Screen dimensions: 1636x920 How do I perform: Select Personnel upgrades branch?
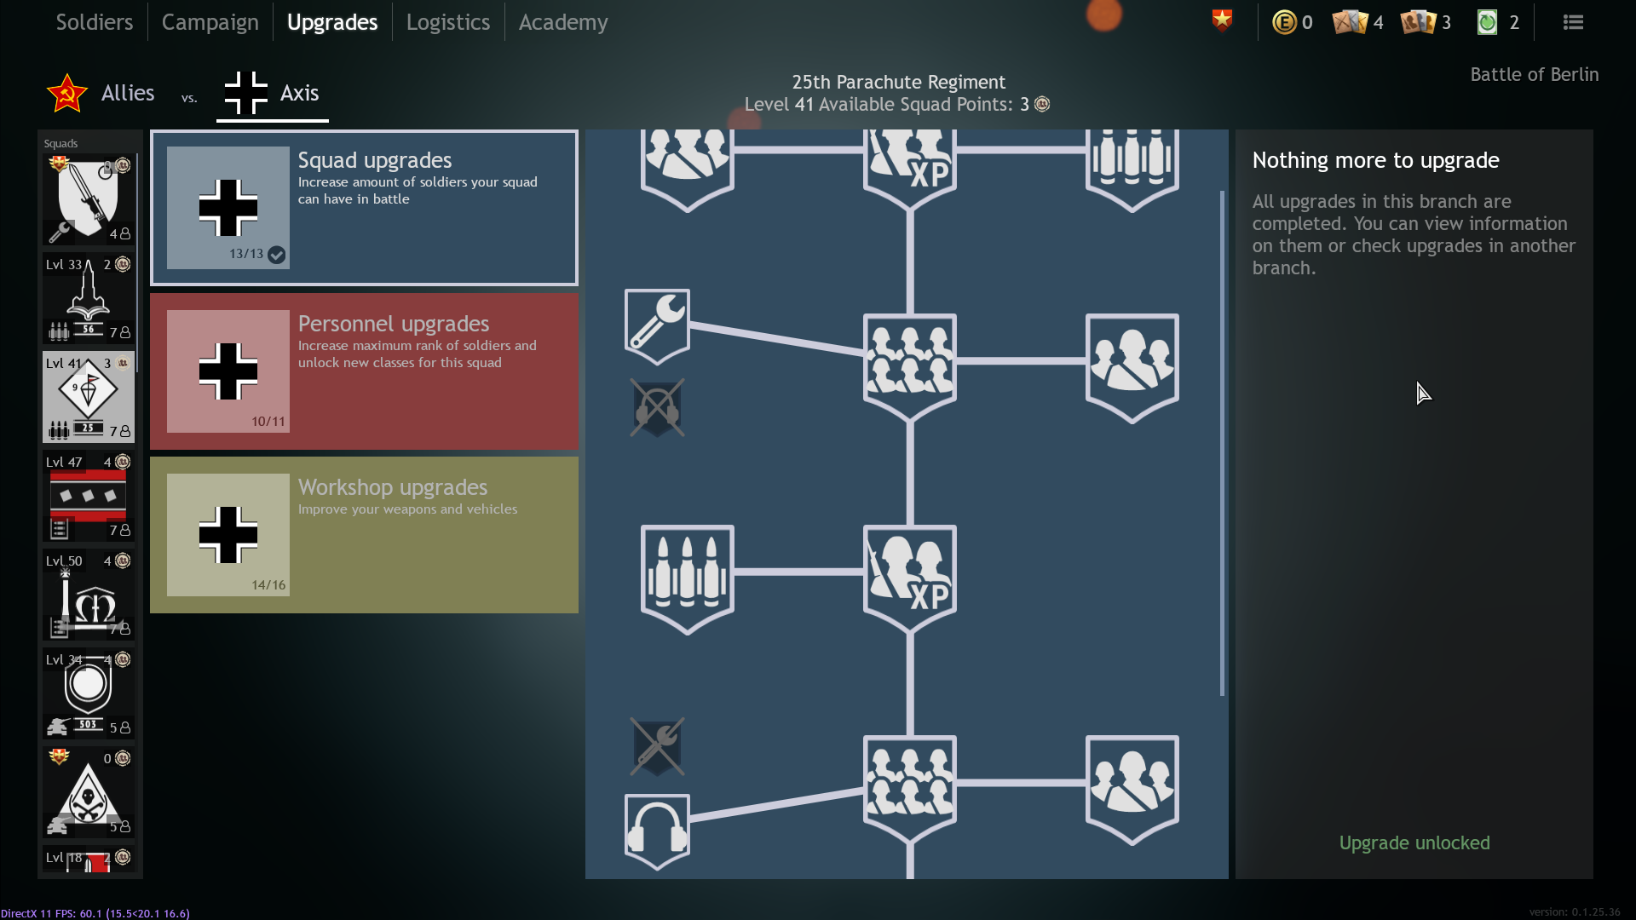pos(364,371)
